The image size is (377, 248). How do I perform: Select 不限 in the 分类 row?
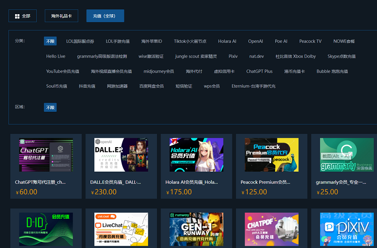coord(50,41)
